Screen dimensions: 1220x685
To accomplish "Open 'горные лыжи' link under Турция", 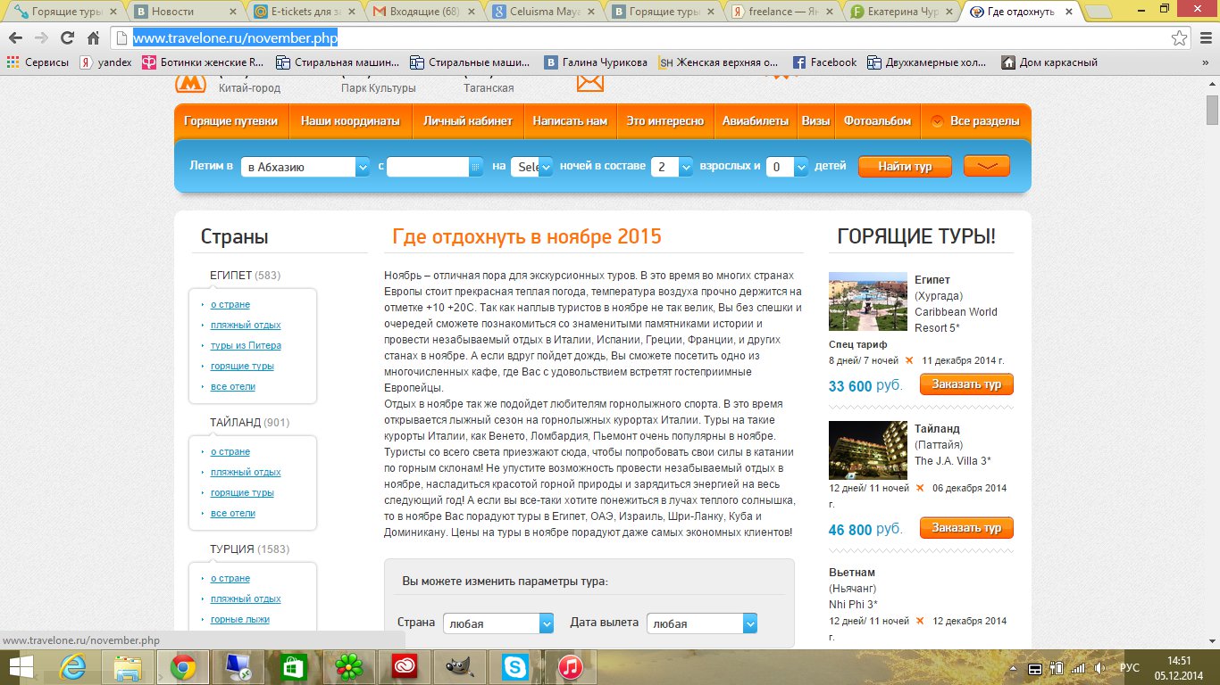I will point(240,619).
